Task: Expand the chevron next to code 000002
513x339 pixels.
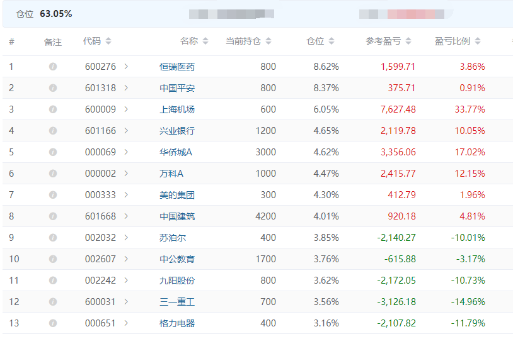Action: coord(126,174)
